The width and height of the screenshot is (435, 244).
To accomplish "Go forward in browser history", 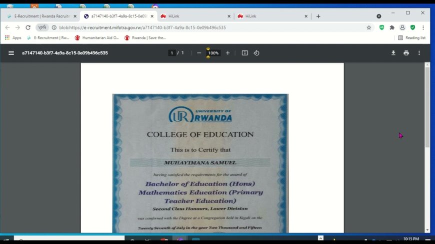I will point(17,27).
